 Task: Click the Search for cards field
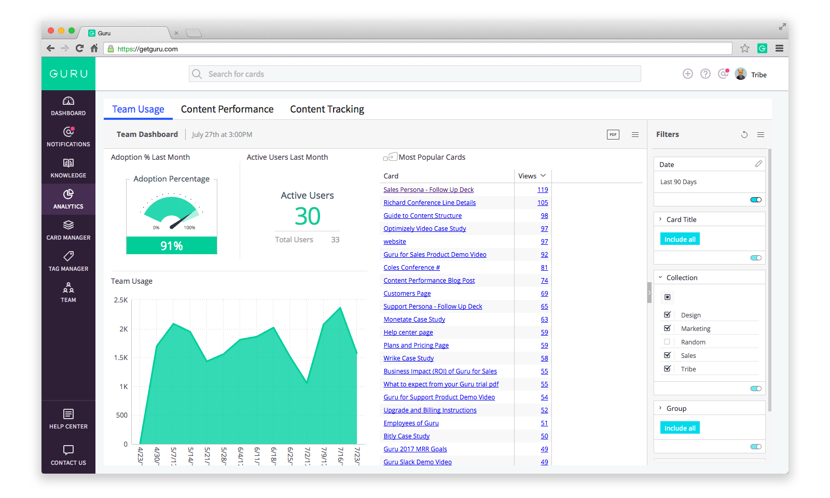click(415, 74)
